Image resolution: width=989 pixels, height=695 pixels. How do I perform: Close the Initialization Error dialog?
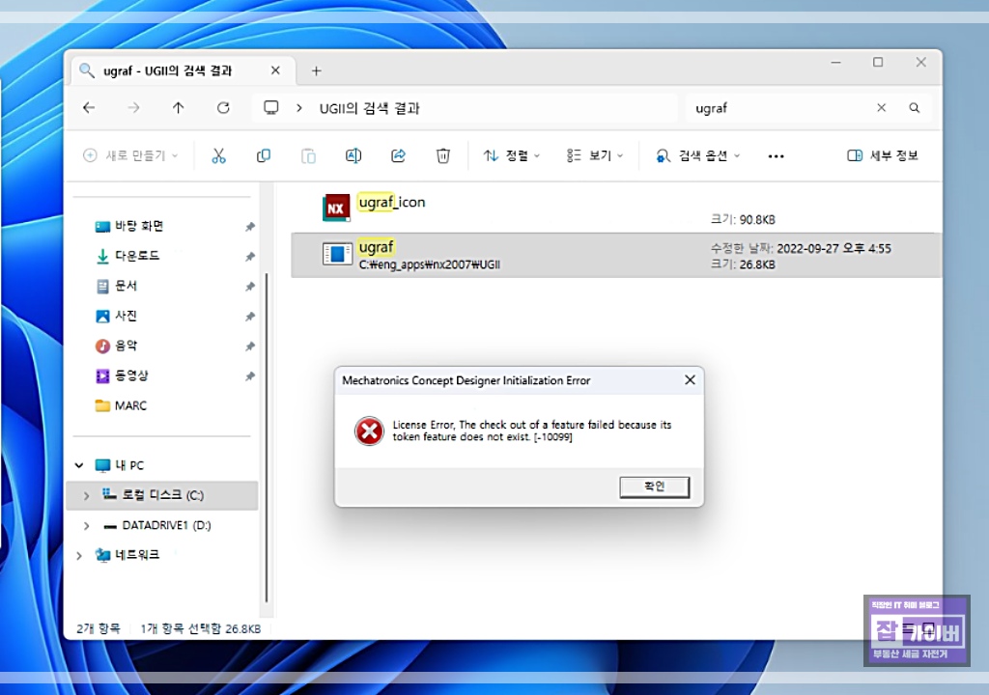[x=690, y=379]
